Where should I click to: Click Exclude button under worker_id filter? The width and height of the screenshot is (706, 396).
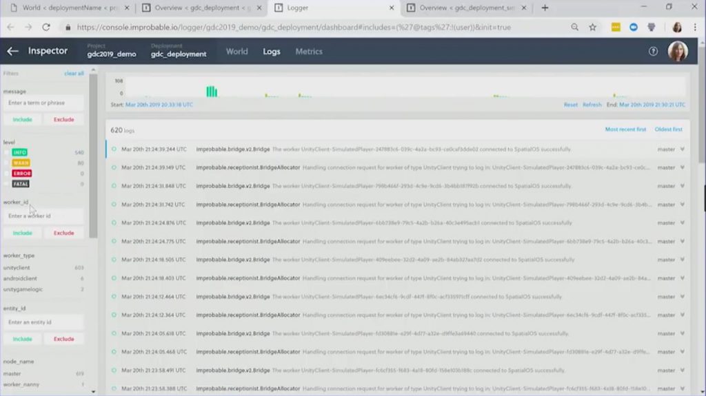(x=63, y=233)
